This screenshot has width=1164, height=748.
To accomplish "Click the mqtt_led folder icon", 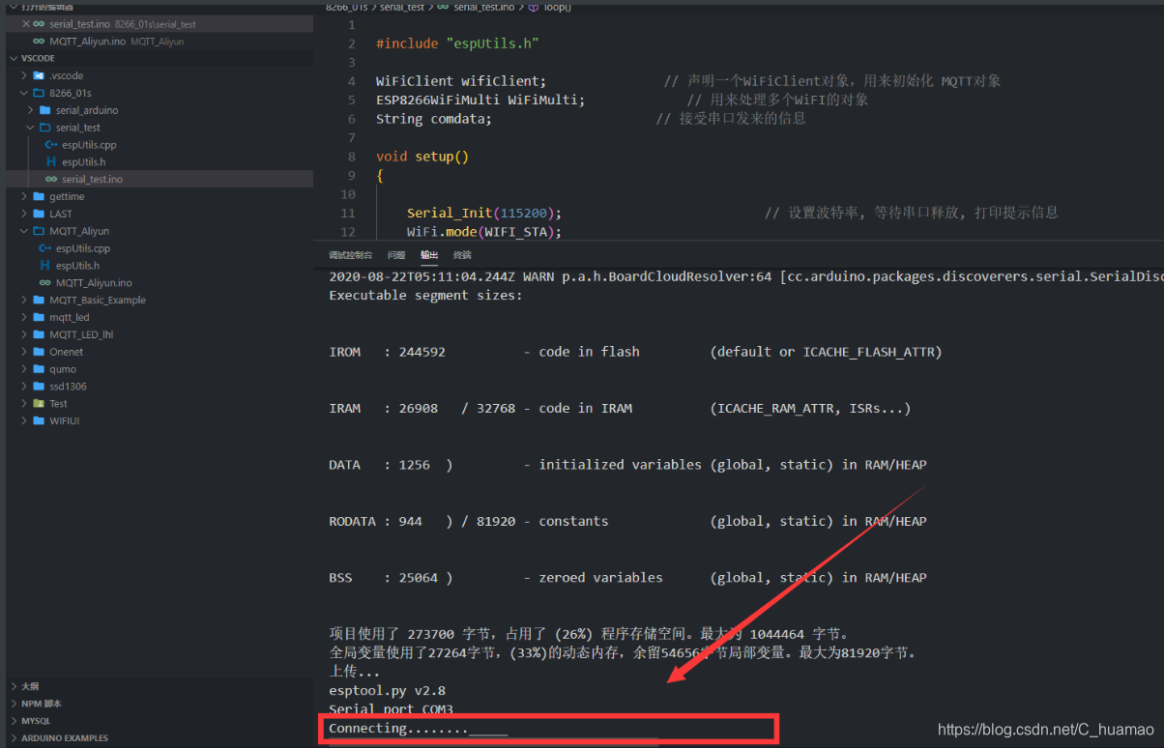I will point(39,317).
